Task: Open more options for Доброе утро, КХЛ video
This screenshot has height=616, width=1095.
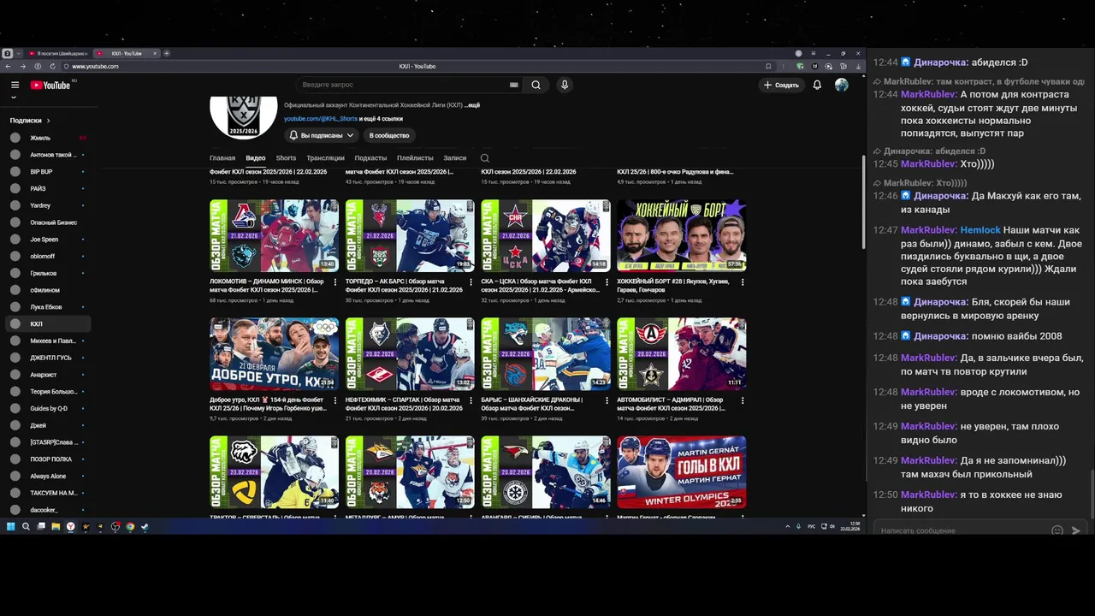Action: (335, 400)
